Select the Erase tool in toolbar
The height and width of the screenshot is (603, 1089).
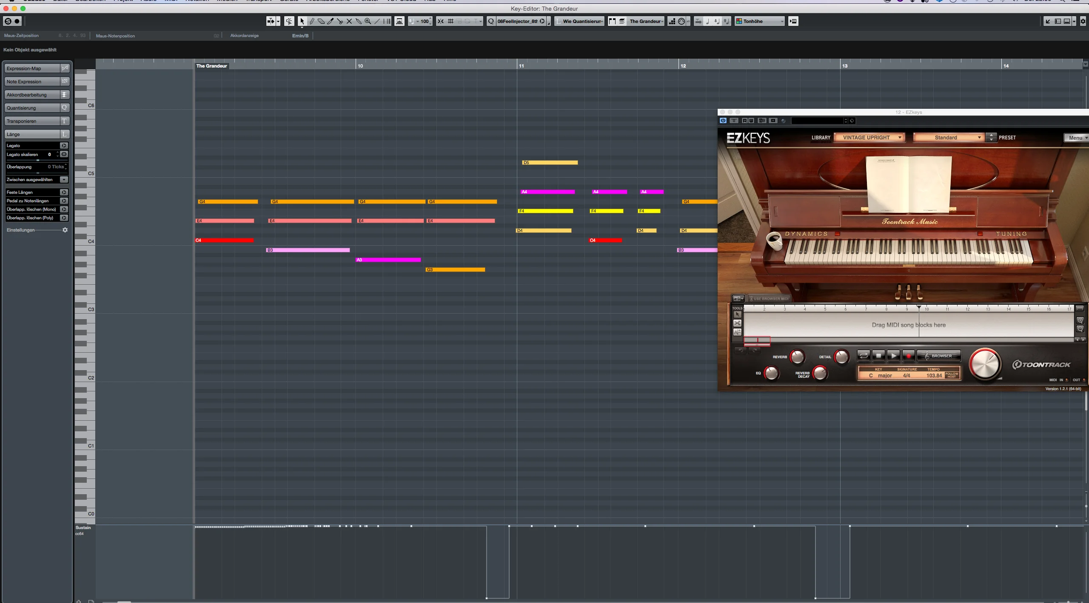[321, 21]
